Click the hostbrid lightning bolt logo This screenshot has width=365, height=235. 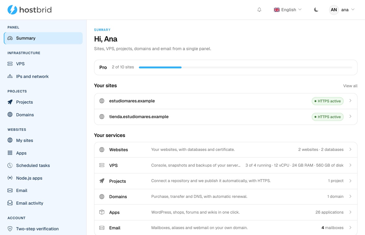point(12,10)
